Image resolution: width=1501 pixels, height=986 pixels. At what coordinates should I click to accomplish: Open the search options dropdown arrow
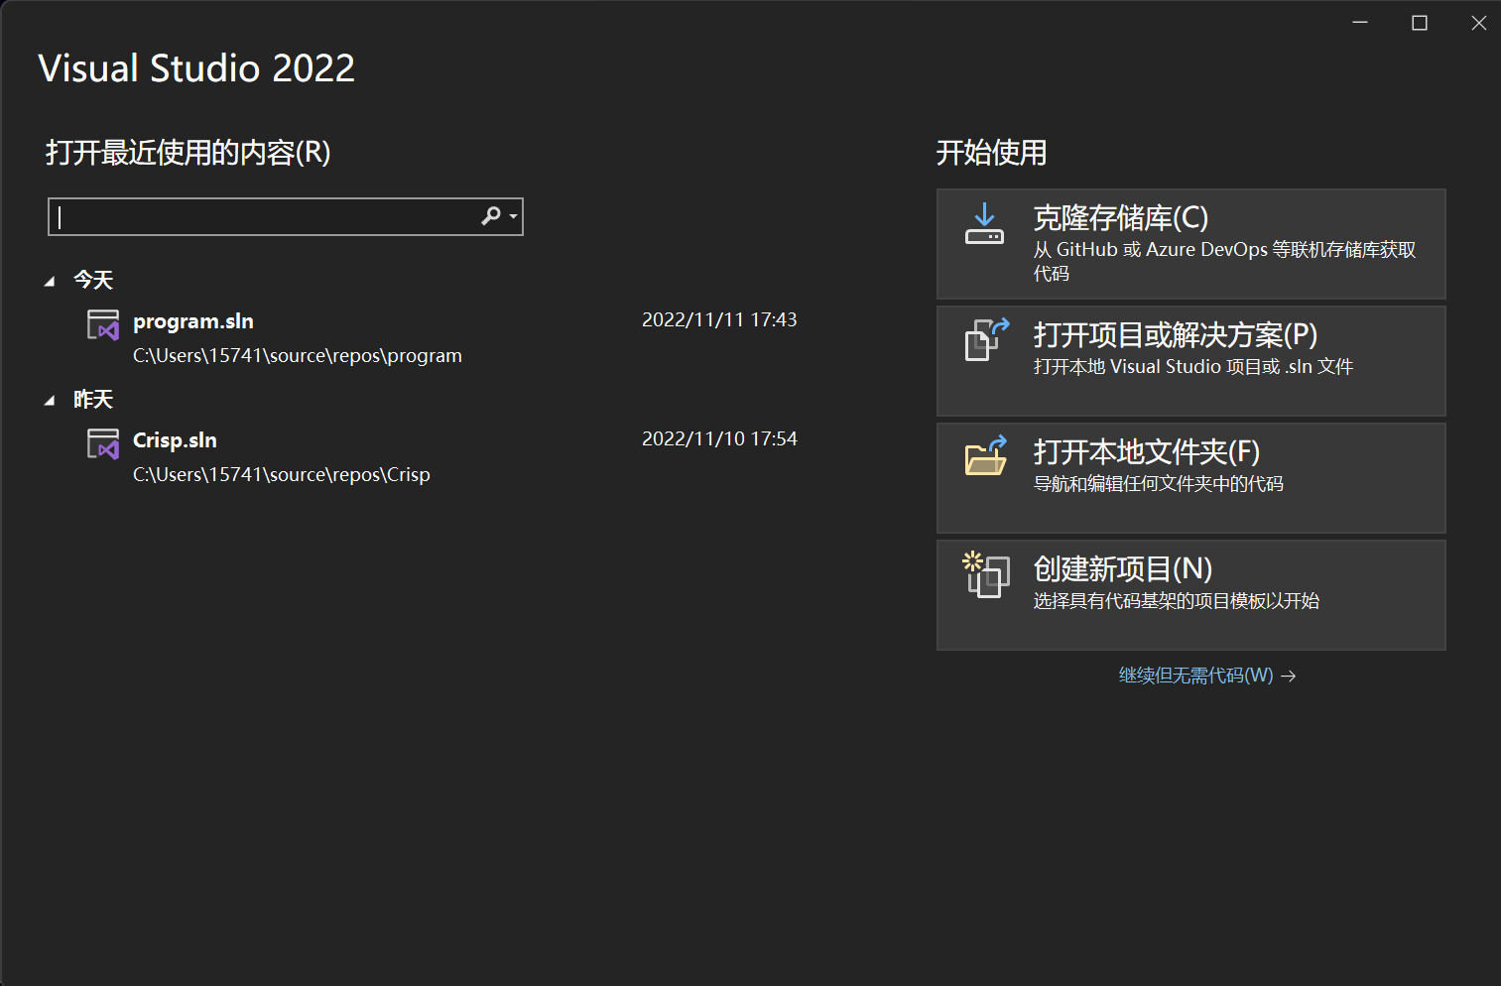tap(513, 216)
